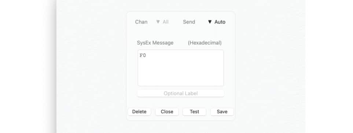
Task: Choose the Auto send option text
Action: [x=220, y=22]
